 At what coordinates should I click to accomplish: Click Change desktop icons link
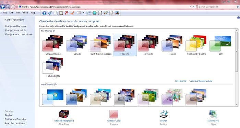pos(15,26)
